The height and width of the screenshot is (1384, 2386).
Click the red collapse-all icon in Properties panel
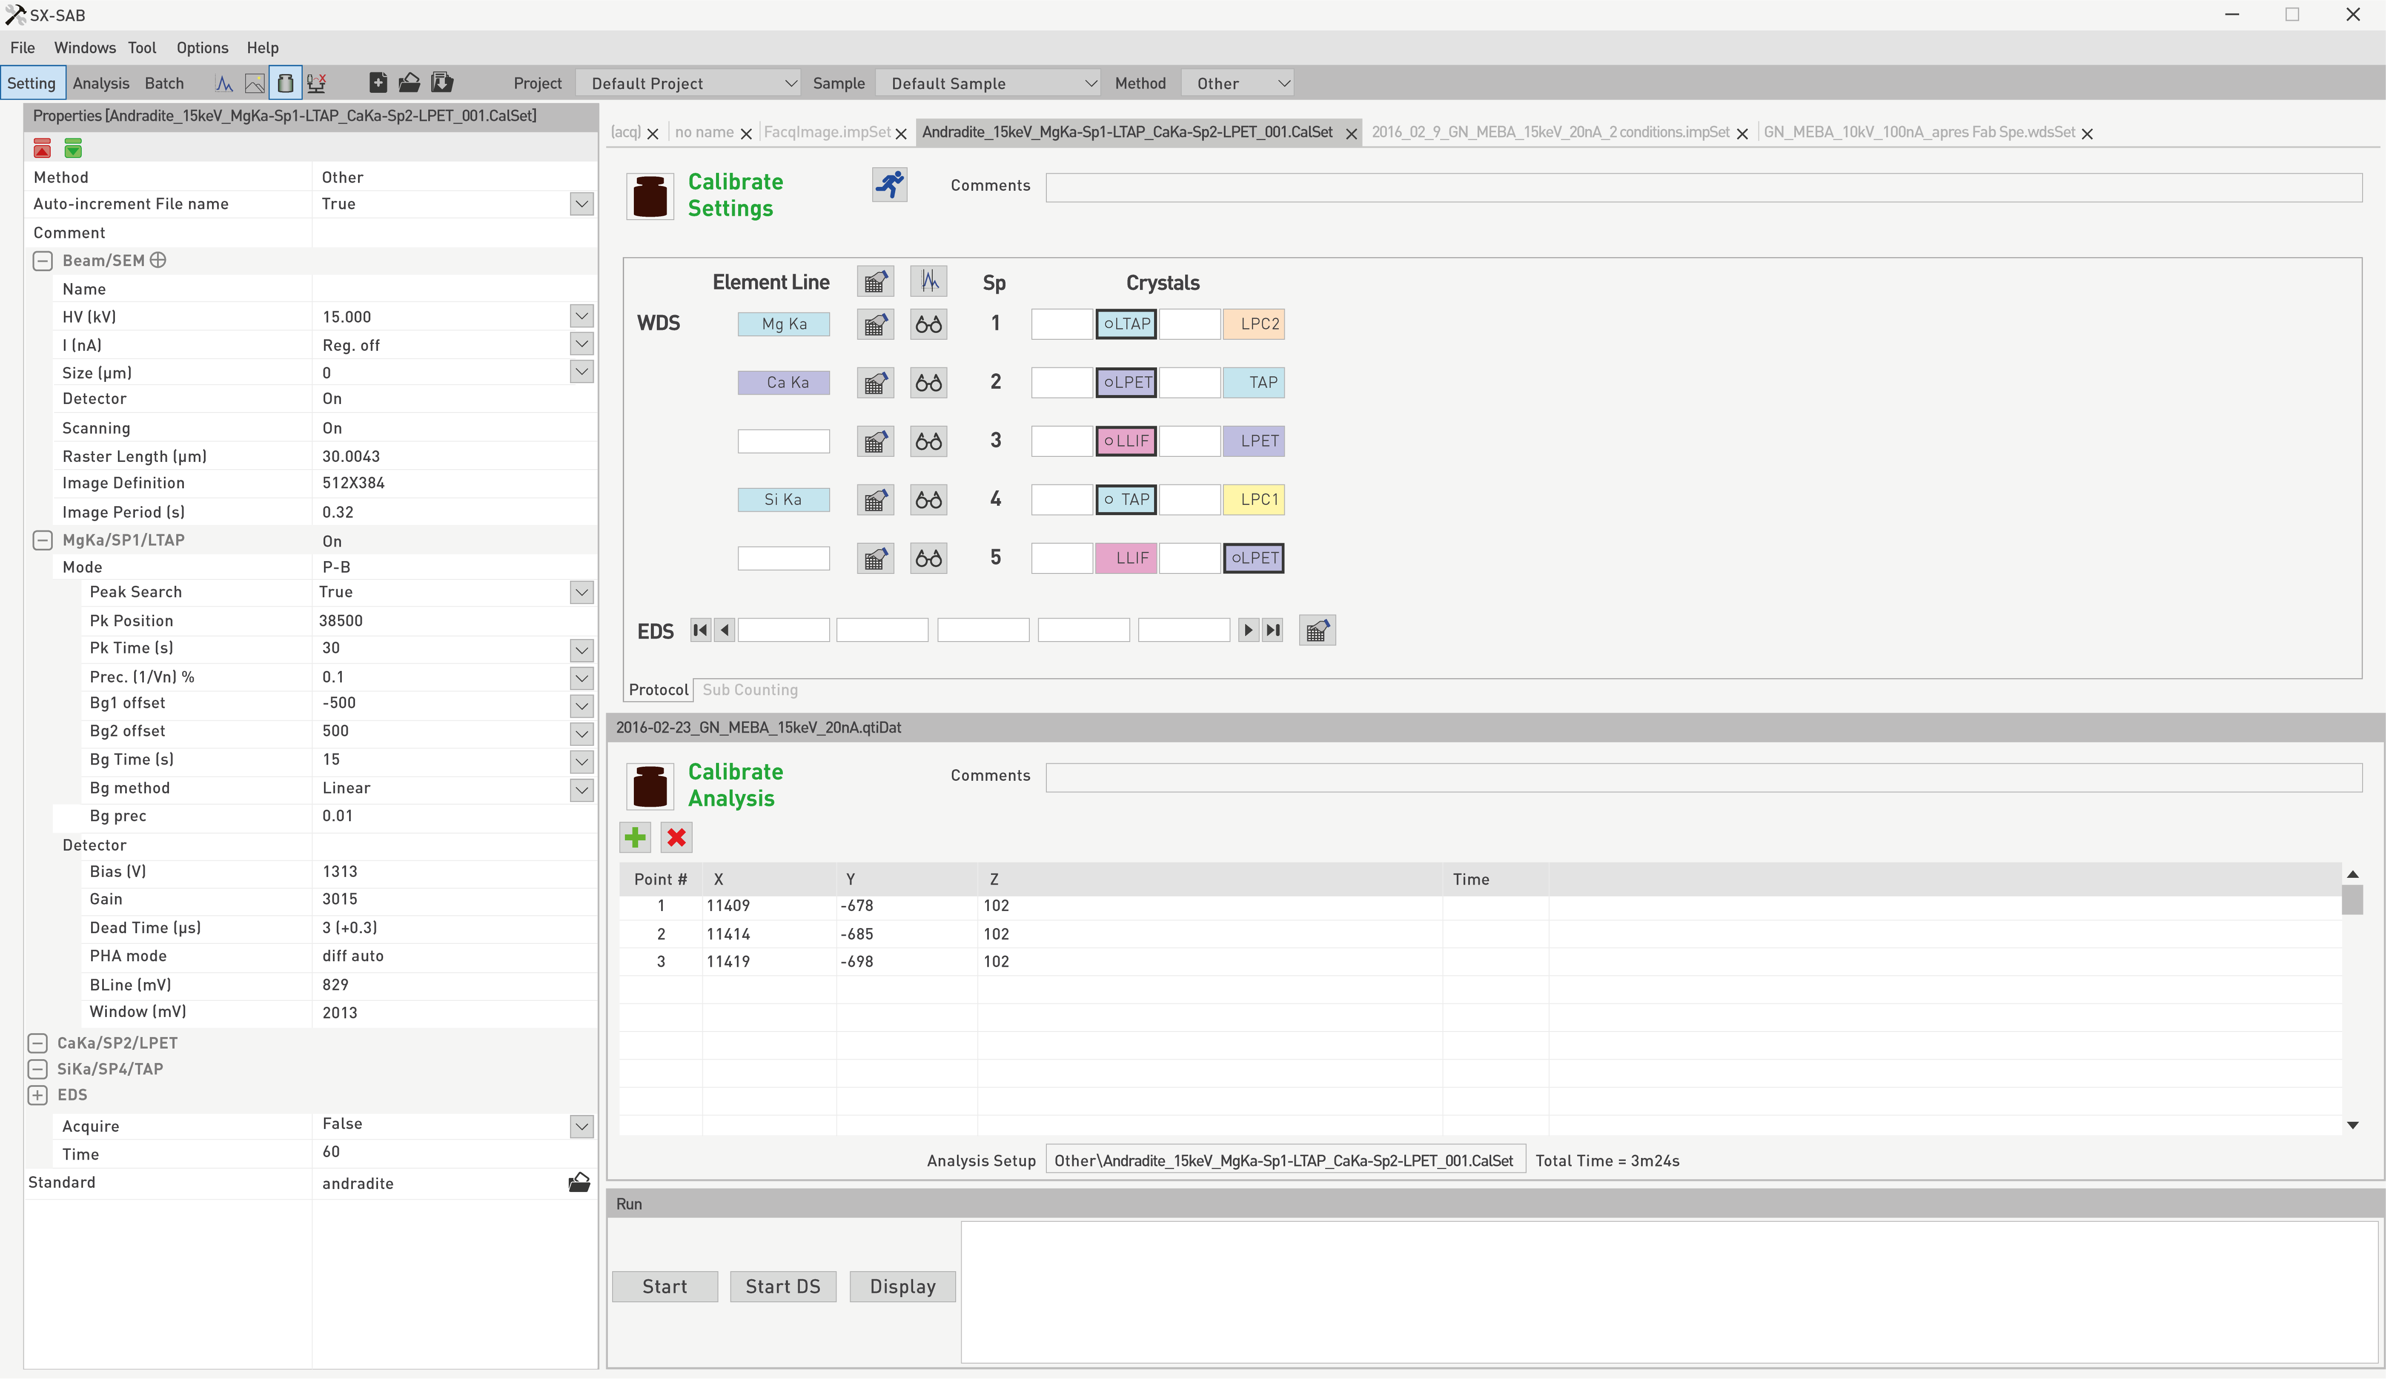(x=42, y=149)
